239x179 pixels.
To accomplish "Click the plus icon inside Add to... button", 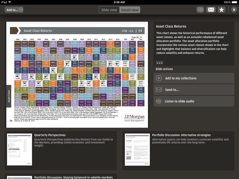I will [21, 10].
